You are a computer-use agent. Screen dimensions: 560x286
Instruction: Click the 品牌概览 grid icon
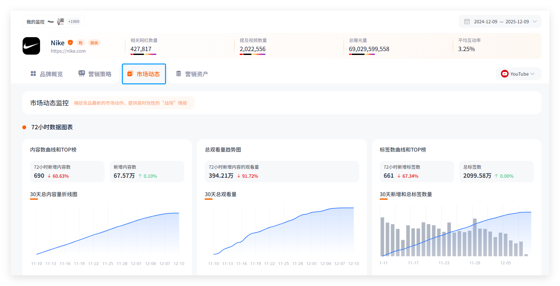click(x=33, y=74)
